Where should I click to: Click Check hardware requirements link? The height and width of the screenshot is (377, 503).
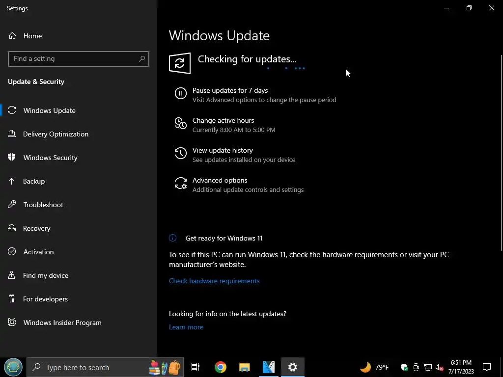tap(214, 281)
